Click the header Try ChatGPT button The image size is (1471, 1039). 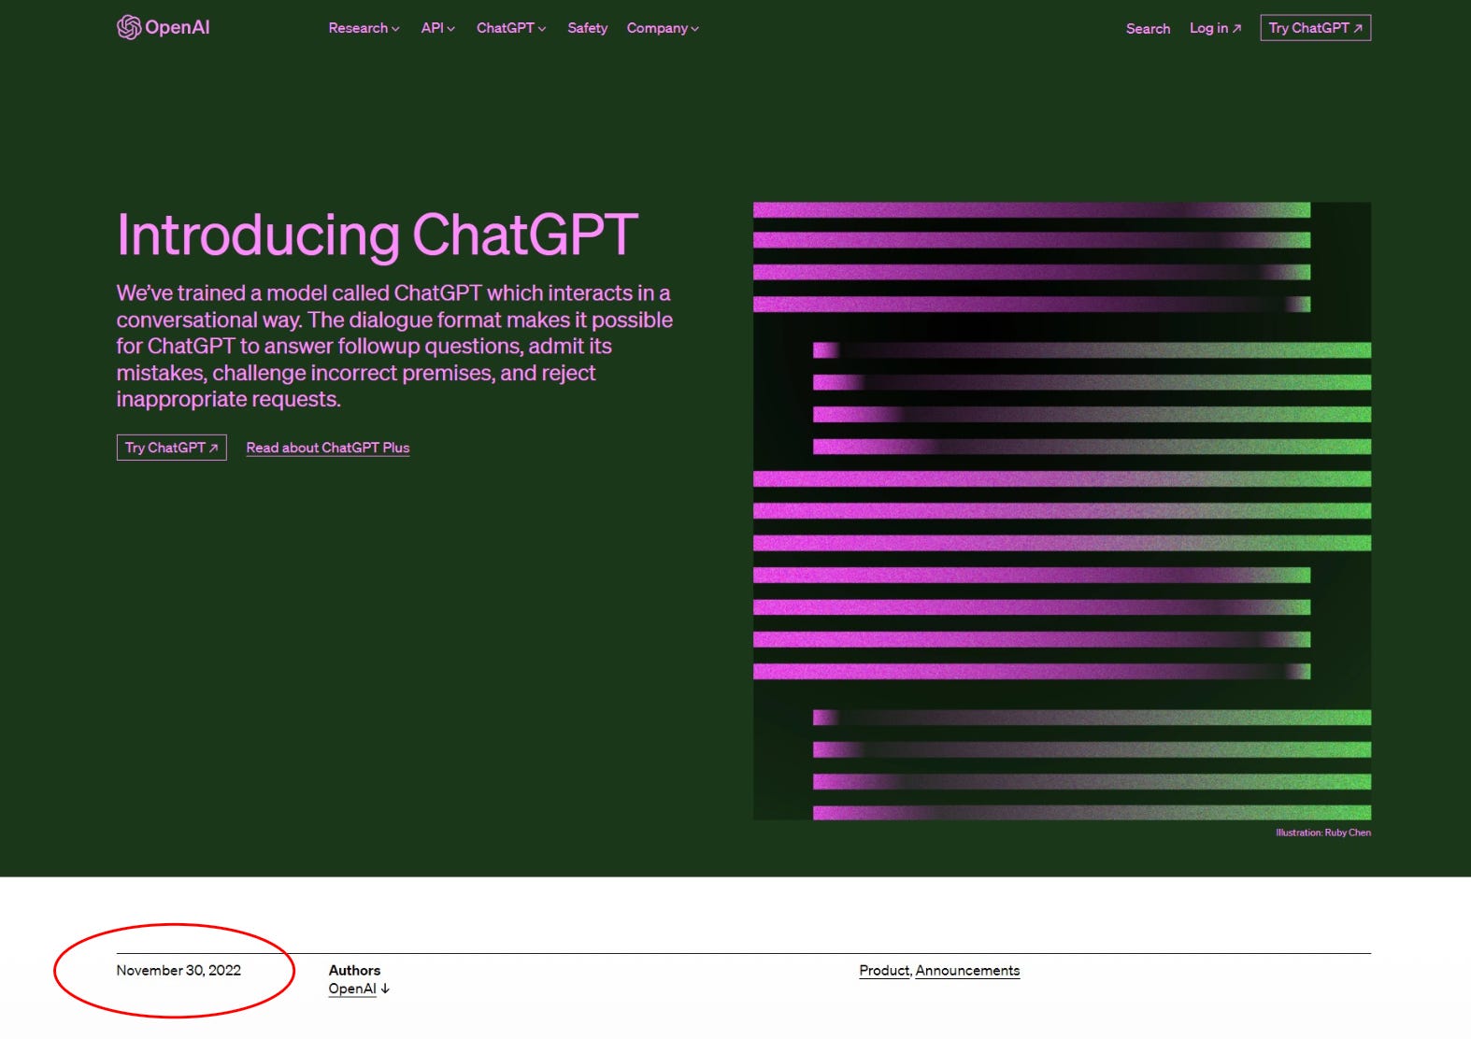(1315, 28)
